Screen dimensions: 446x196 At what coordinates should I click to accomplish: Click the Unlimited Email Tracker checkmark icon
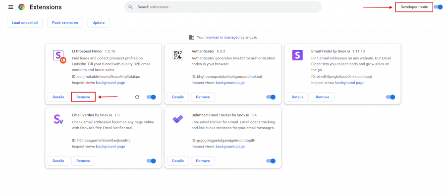[x=178, y=119]
